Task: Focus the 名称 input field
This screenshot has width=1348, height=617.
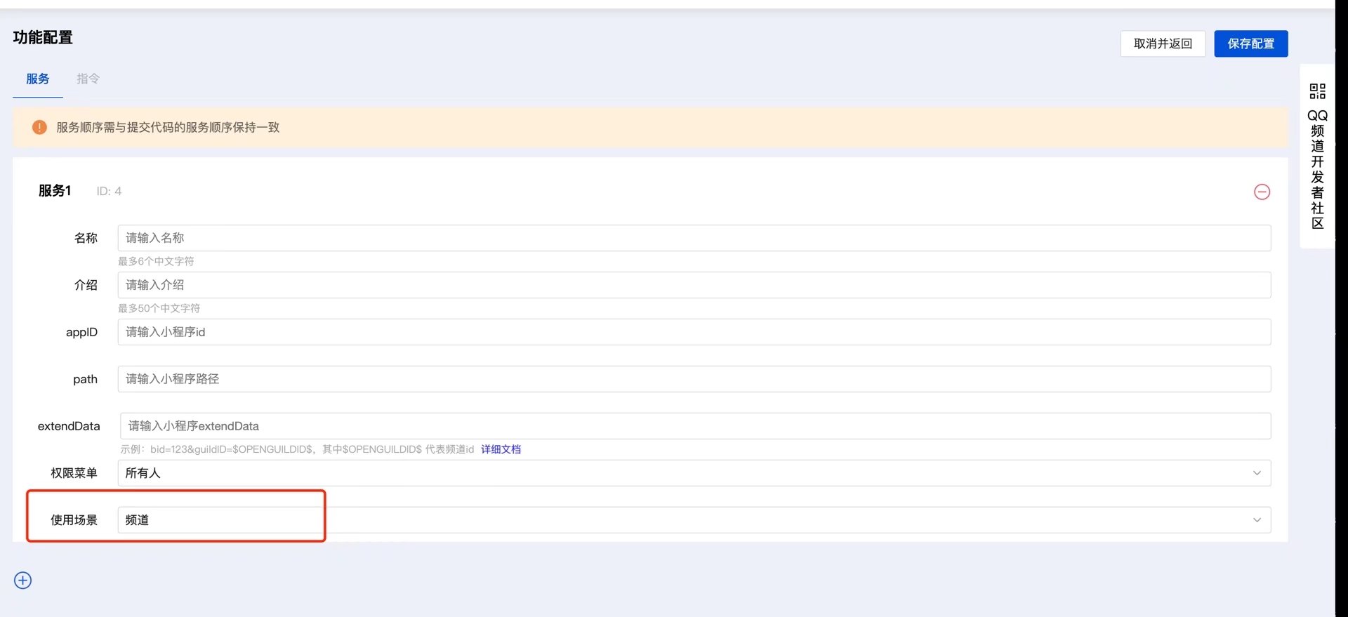Action: click(694, 238)
